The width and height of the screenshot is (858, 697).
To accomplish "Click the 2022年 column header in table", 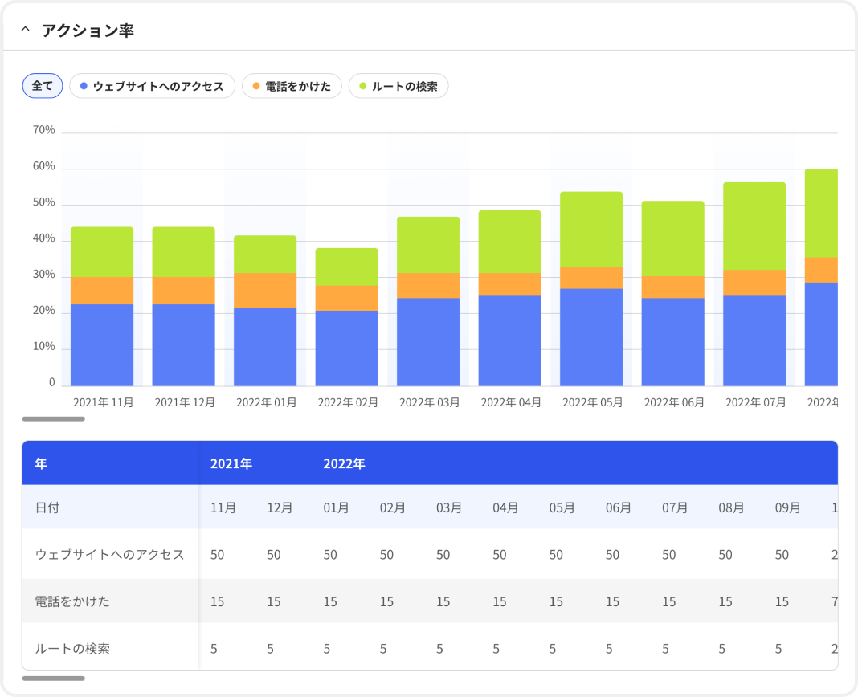I will pos(344,463).
